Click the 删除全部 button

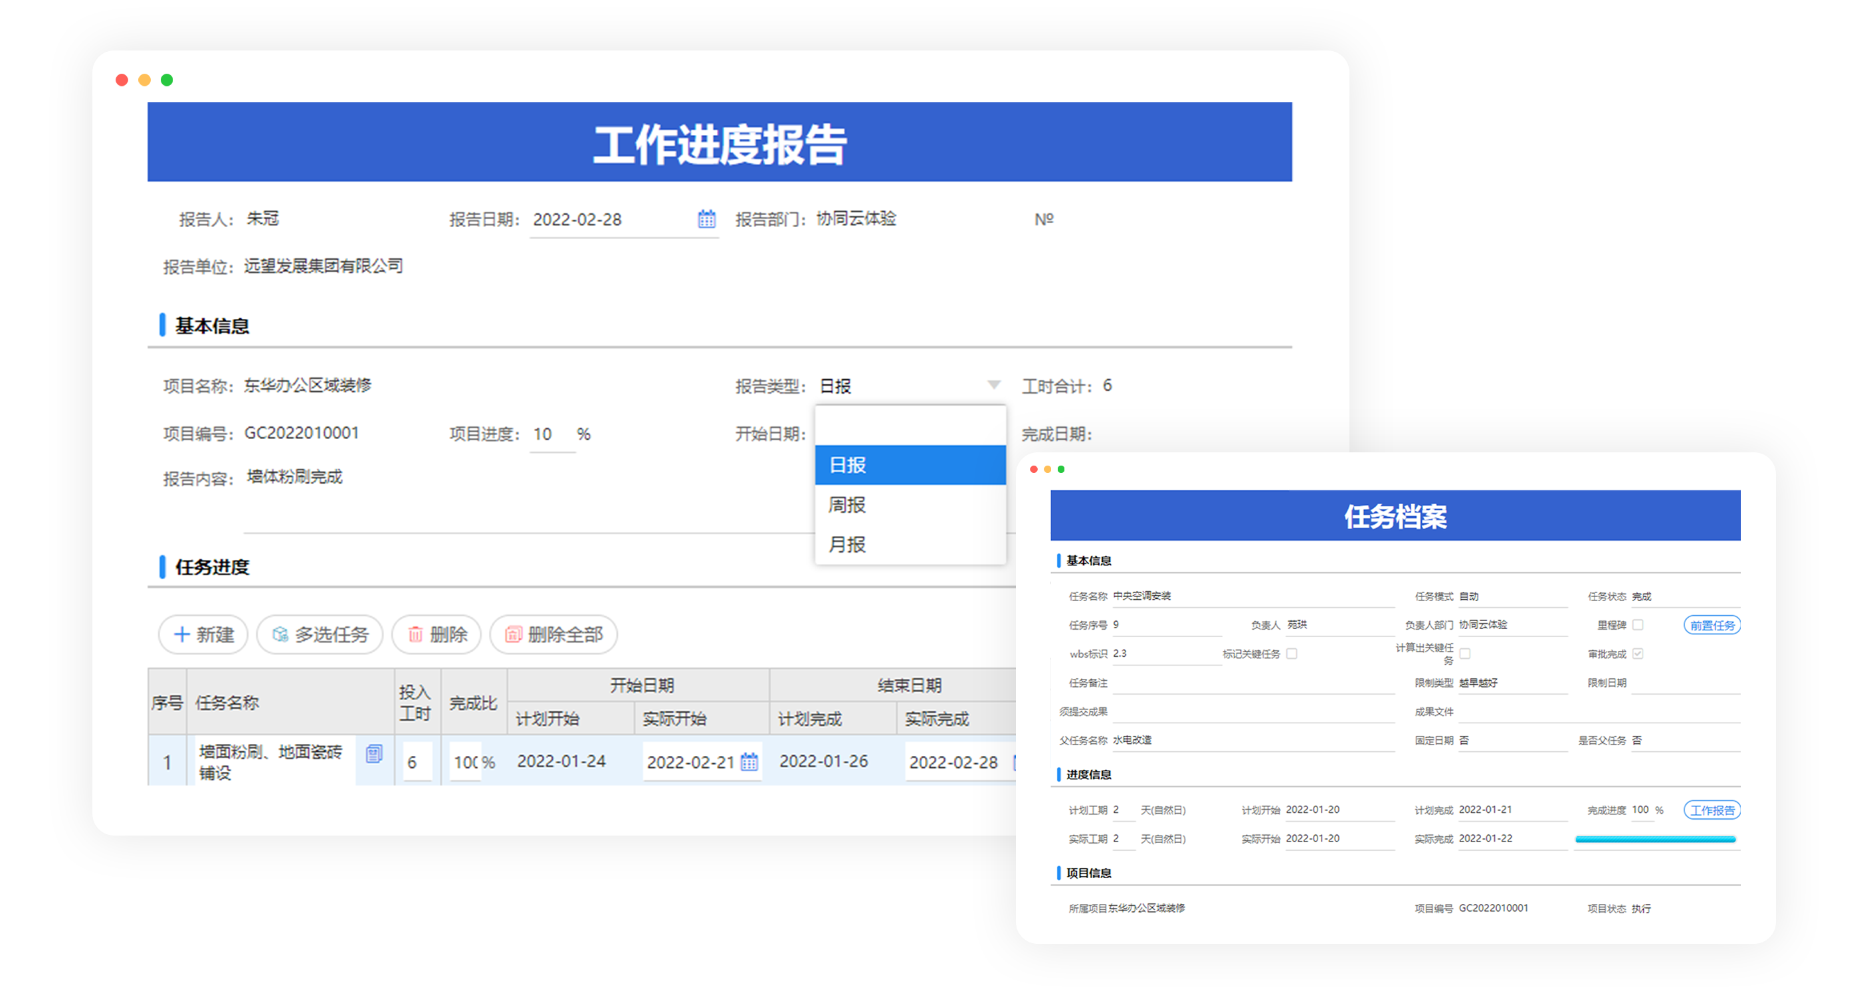click(x=553, y=634)
